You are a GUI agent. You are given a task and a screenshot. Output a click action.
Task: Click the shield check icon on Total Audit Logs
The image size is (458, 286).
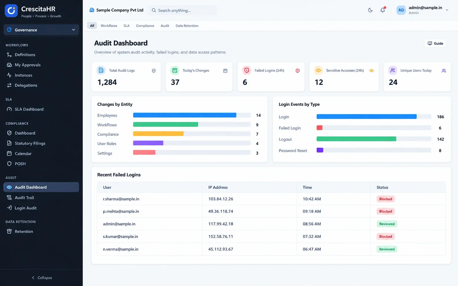(154, 71)
